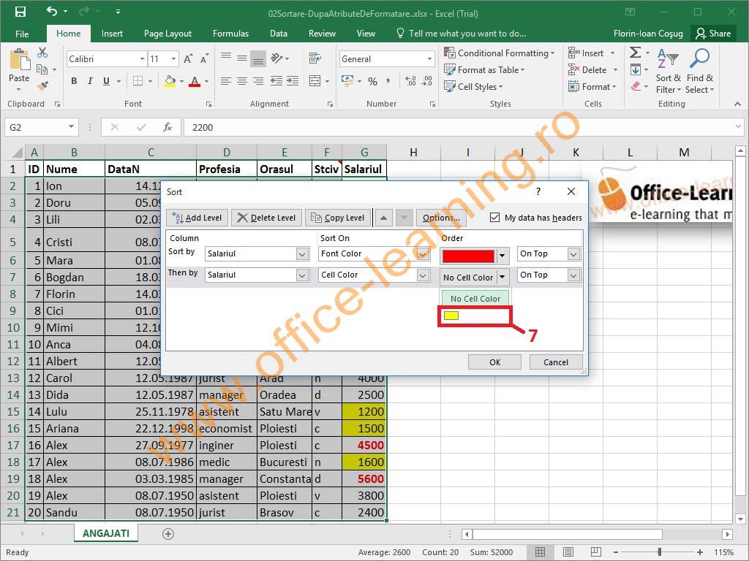Switch to the Insert ribbon tab
Image resolution: width=749 pixels, height=561 pixels.
click(x=112, y=34)
